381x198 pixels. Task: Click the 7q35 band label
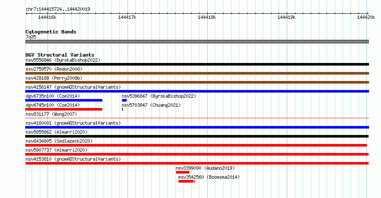(31, 37)
